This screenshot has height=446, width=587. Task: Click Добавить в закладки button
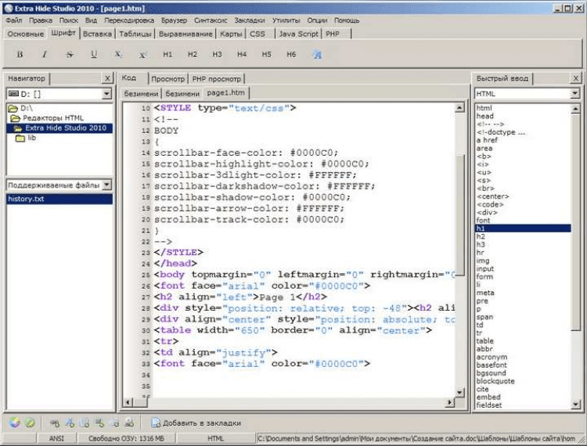pos(196,423)
